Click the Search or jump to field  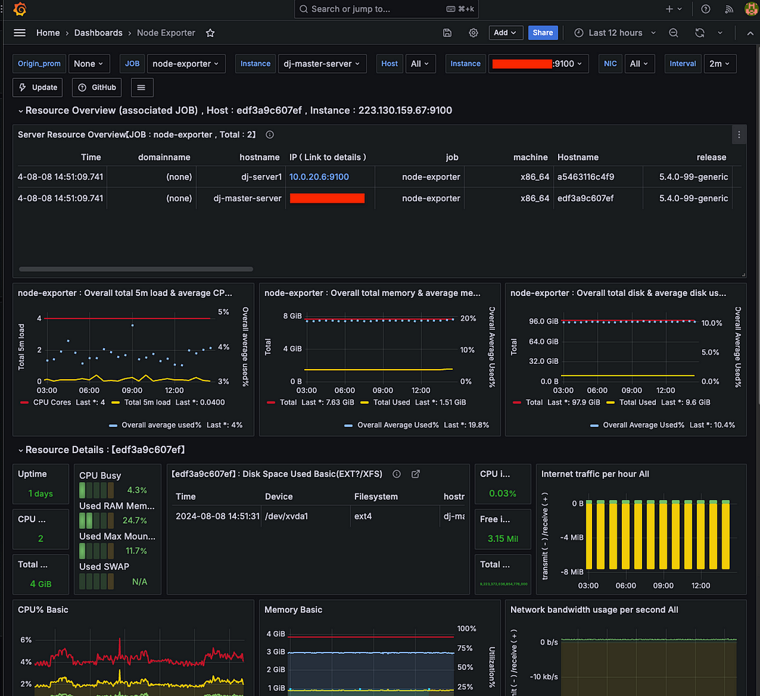[387, 9]
